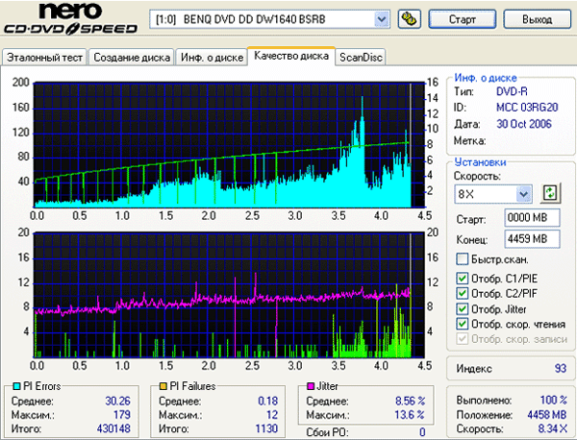Click the refresh speed icon next to 8X
This screenshot has width=577, height=440.
[550, 193]
